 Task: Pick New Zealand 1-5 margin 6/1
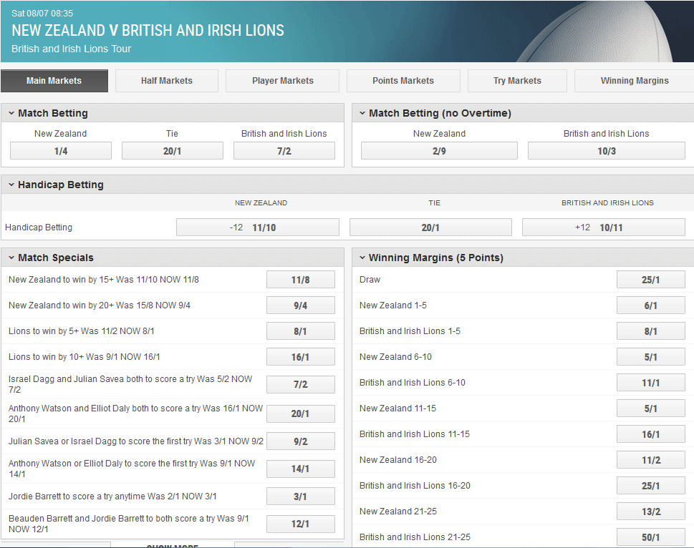(650, 305)
